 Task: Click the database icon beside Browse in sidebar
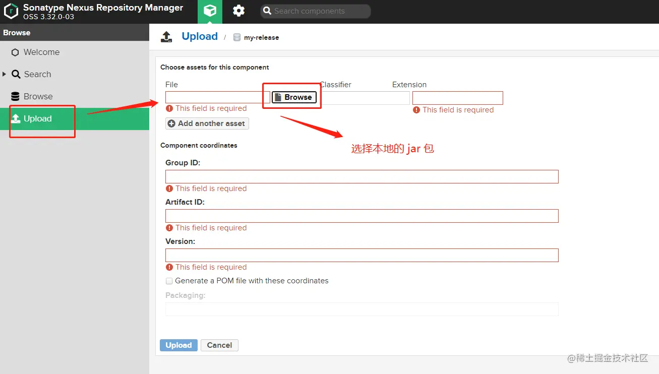[x=15, y=96]
